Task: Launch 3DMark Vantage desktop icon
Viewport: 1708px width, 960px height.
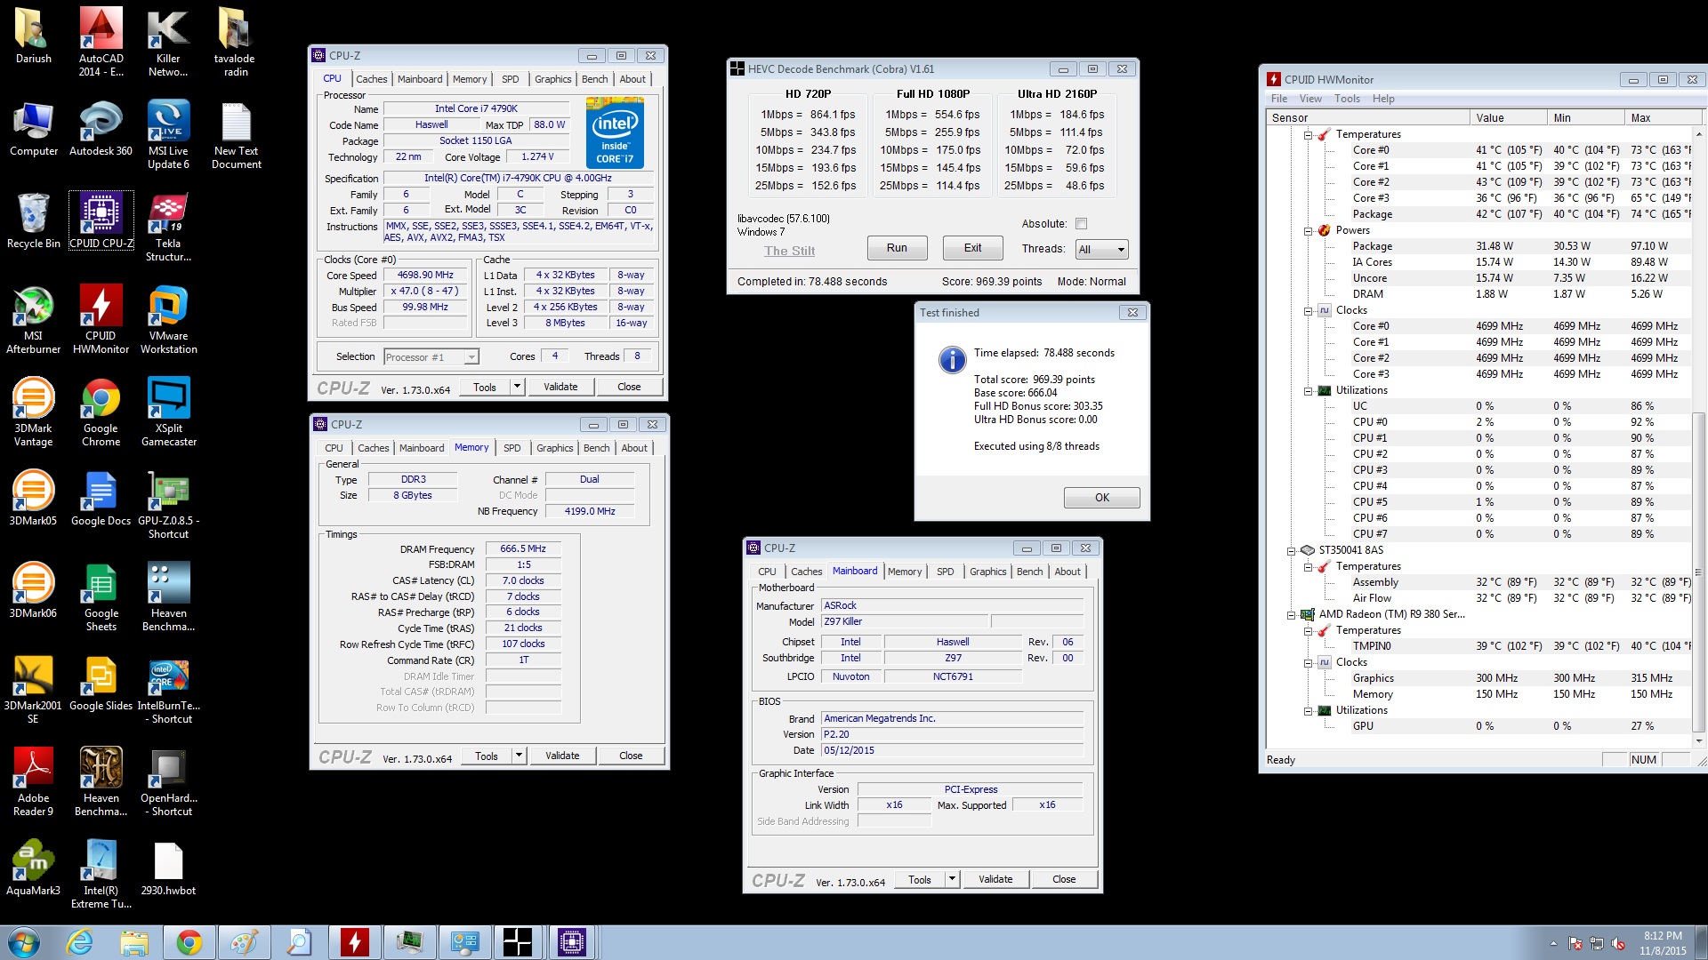Action: pyautogui.click(x=33, y=412)
